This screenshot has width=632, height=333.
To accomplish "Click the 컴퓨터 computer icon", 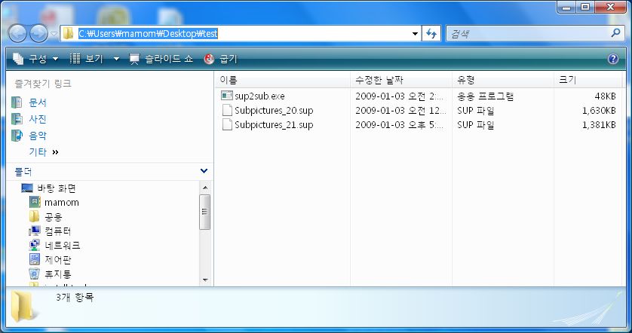I will 35,231.
